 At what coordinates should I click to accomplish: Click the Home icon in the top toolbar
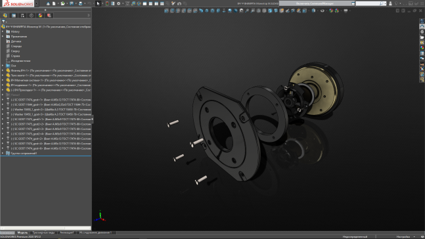(x=48, y=3)
